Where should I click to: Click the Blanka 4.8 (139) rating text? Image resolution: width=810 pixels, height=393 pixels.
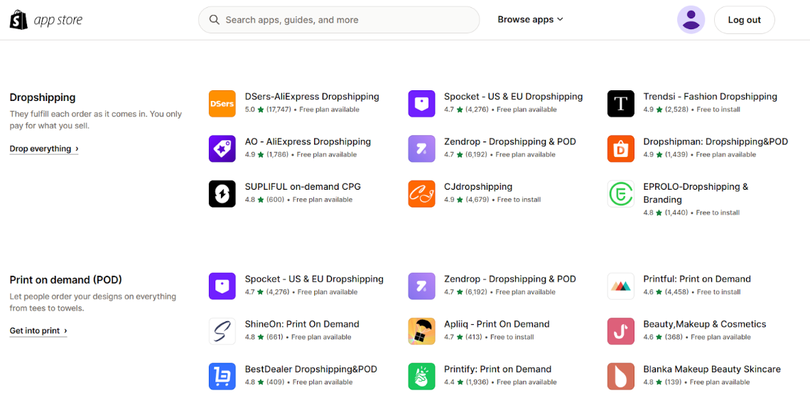[662, 382]
